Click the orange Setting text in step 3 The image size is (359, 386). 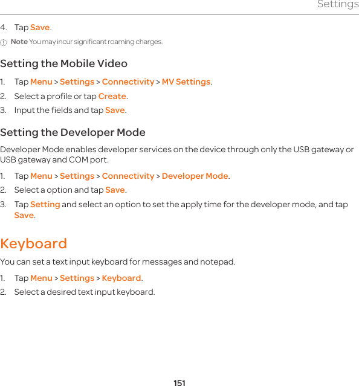tap(45, 205)
